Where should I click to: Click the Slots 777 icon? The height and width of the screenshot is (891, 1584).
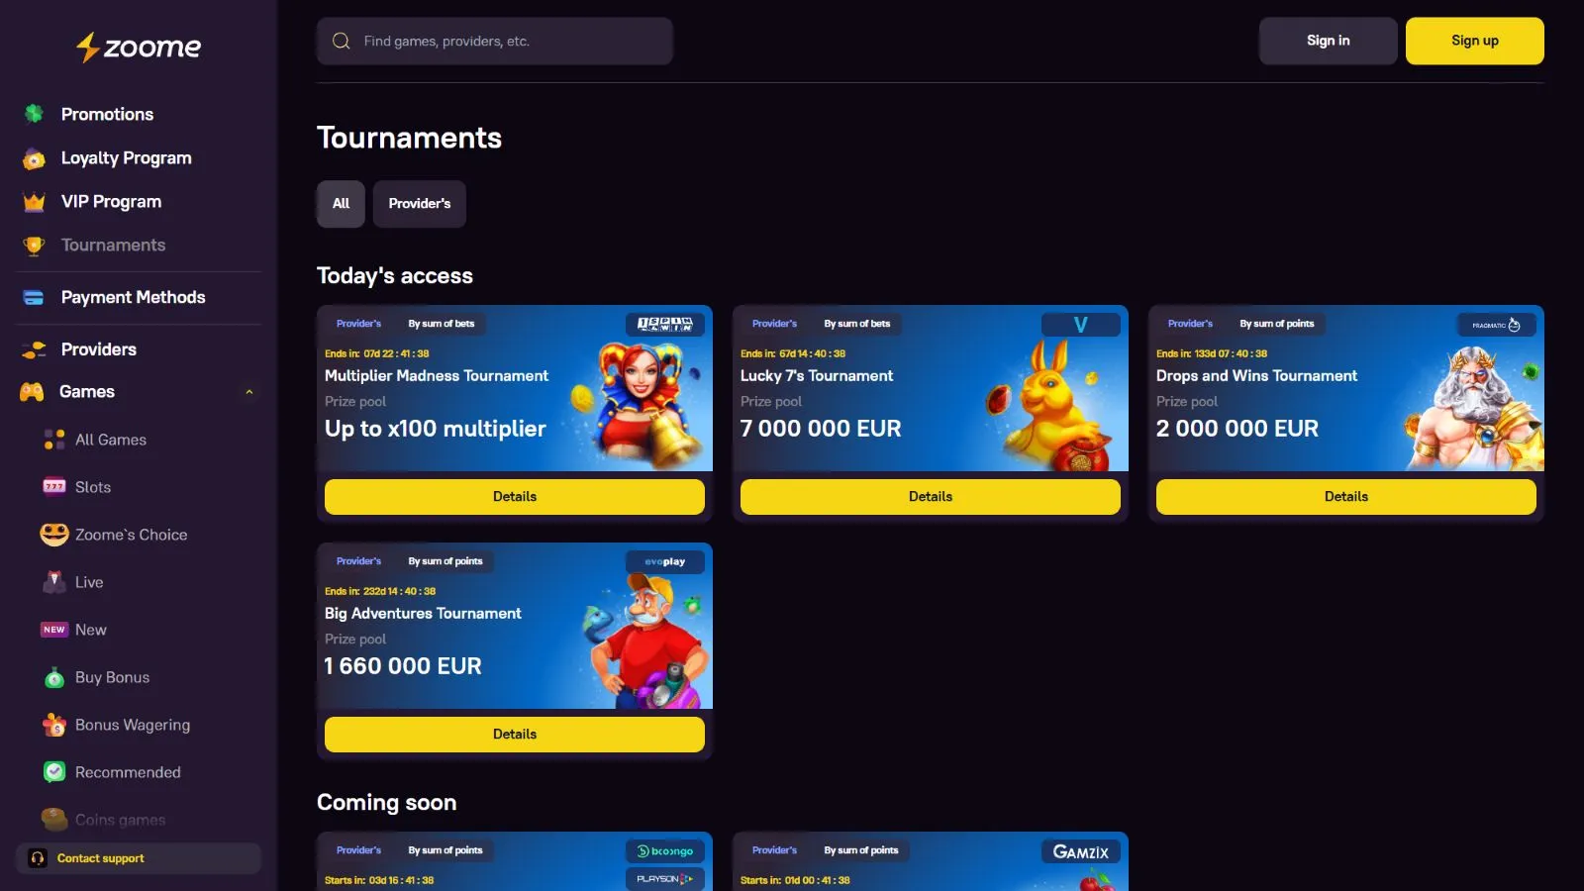[x=54, y=486]
